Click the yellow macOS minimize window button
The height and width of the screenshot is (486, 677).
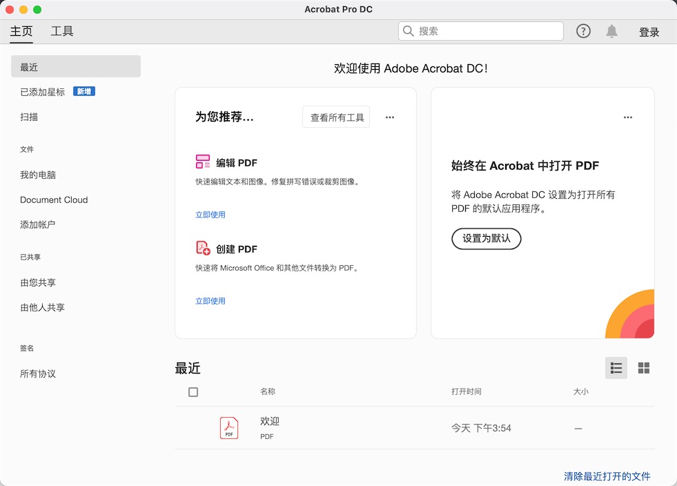23,10
